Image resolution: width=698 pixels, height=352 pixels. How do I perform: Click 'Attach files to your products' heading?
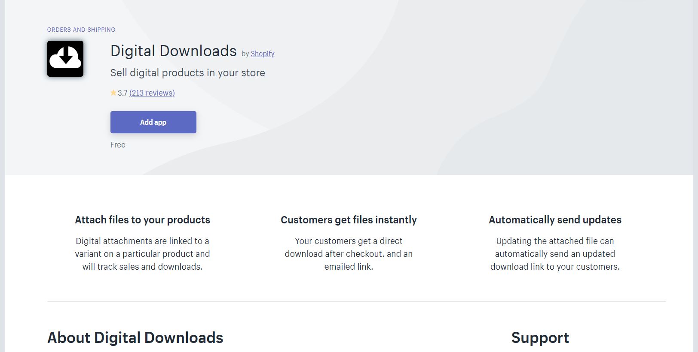pyautogui.click(x=143, y=220)
